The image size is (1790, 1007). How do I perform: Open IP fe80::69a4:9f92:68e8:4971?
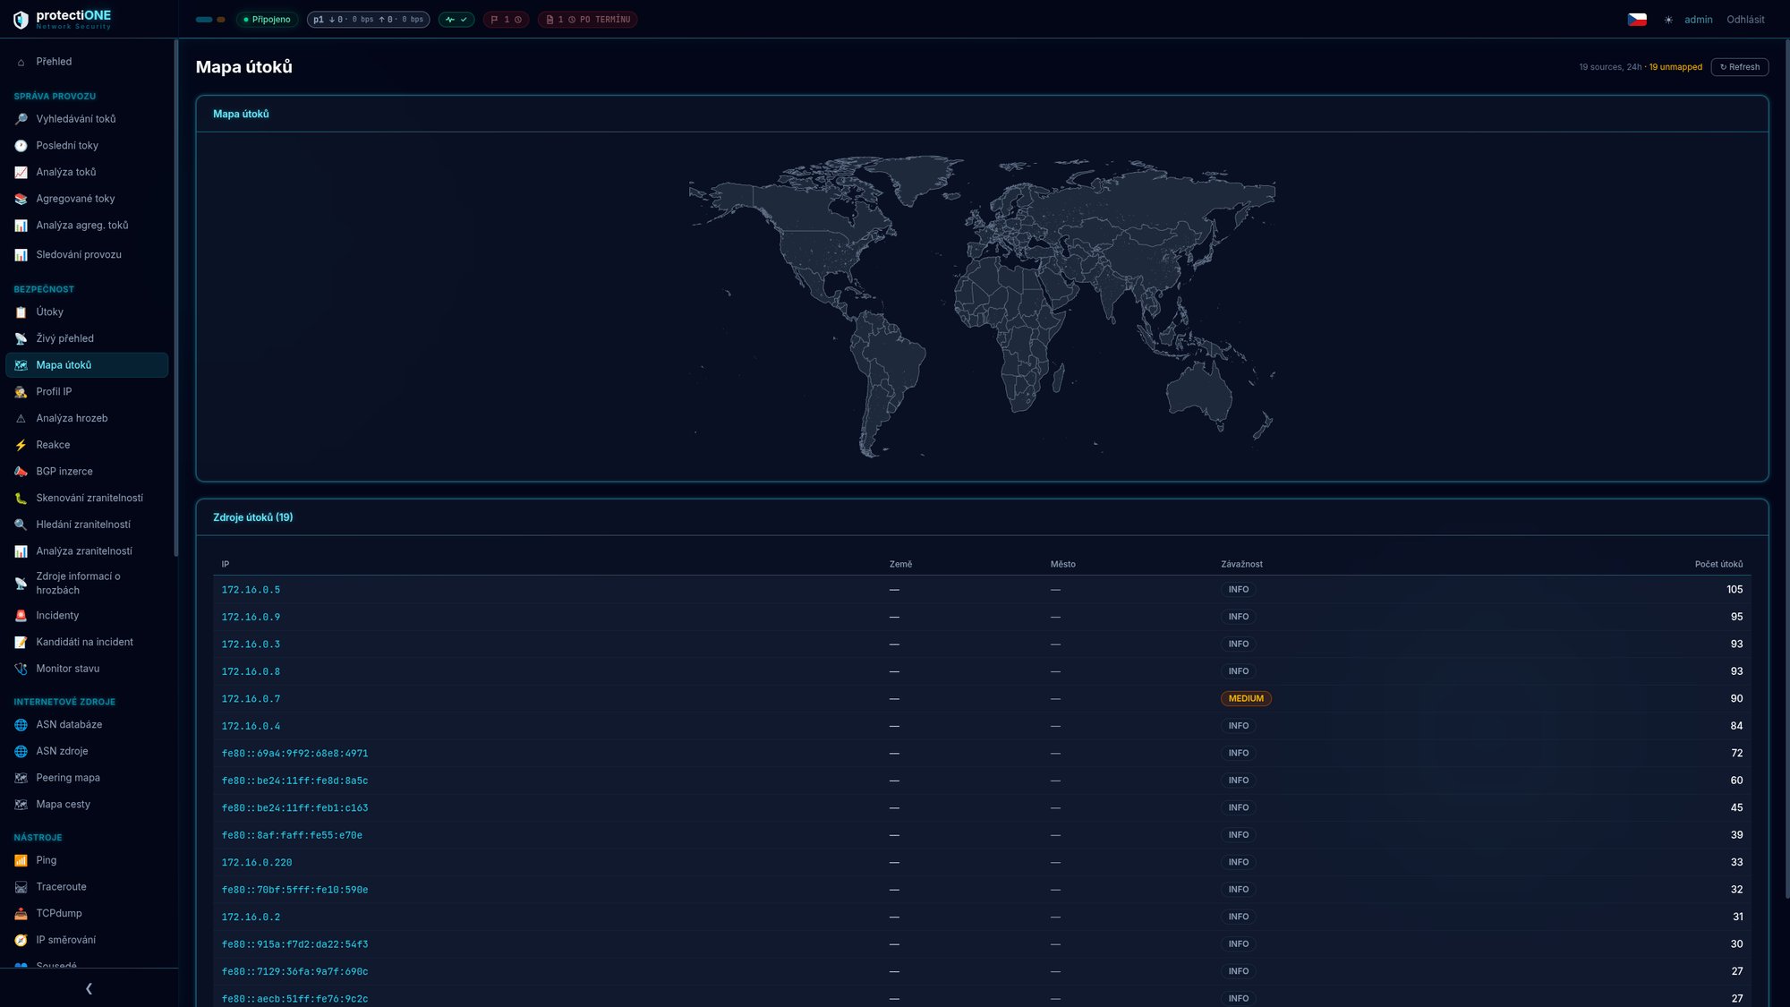point(294,754)
